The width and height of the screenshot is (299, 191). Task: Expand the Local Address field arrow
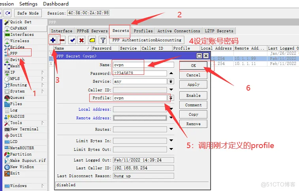point(171,109)
